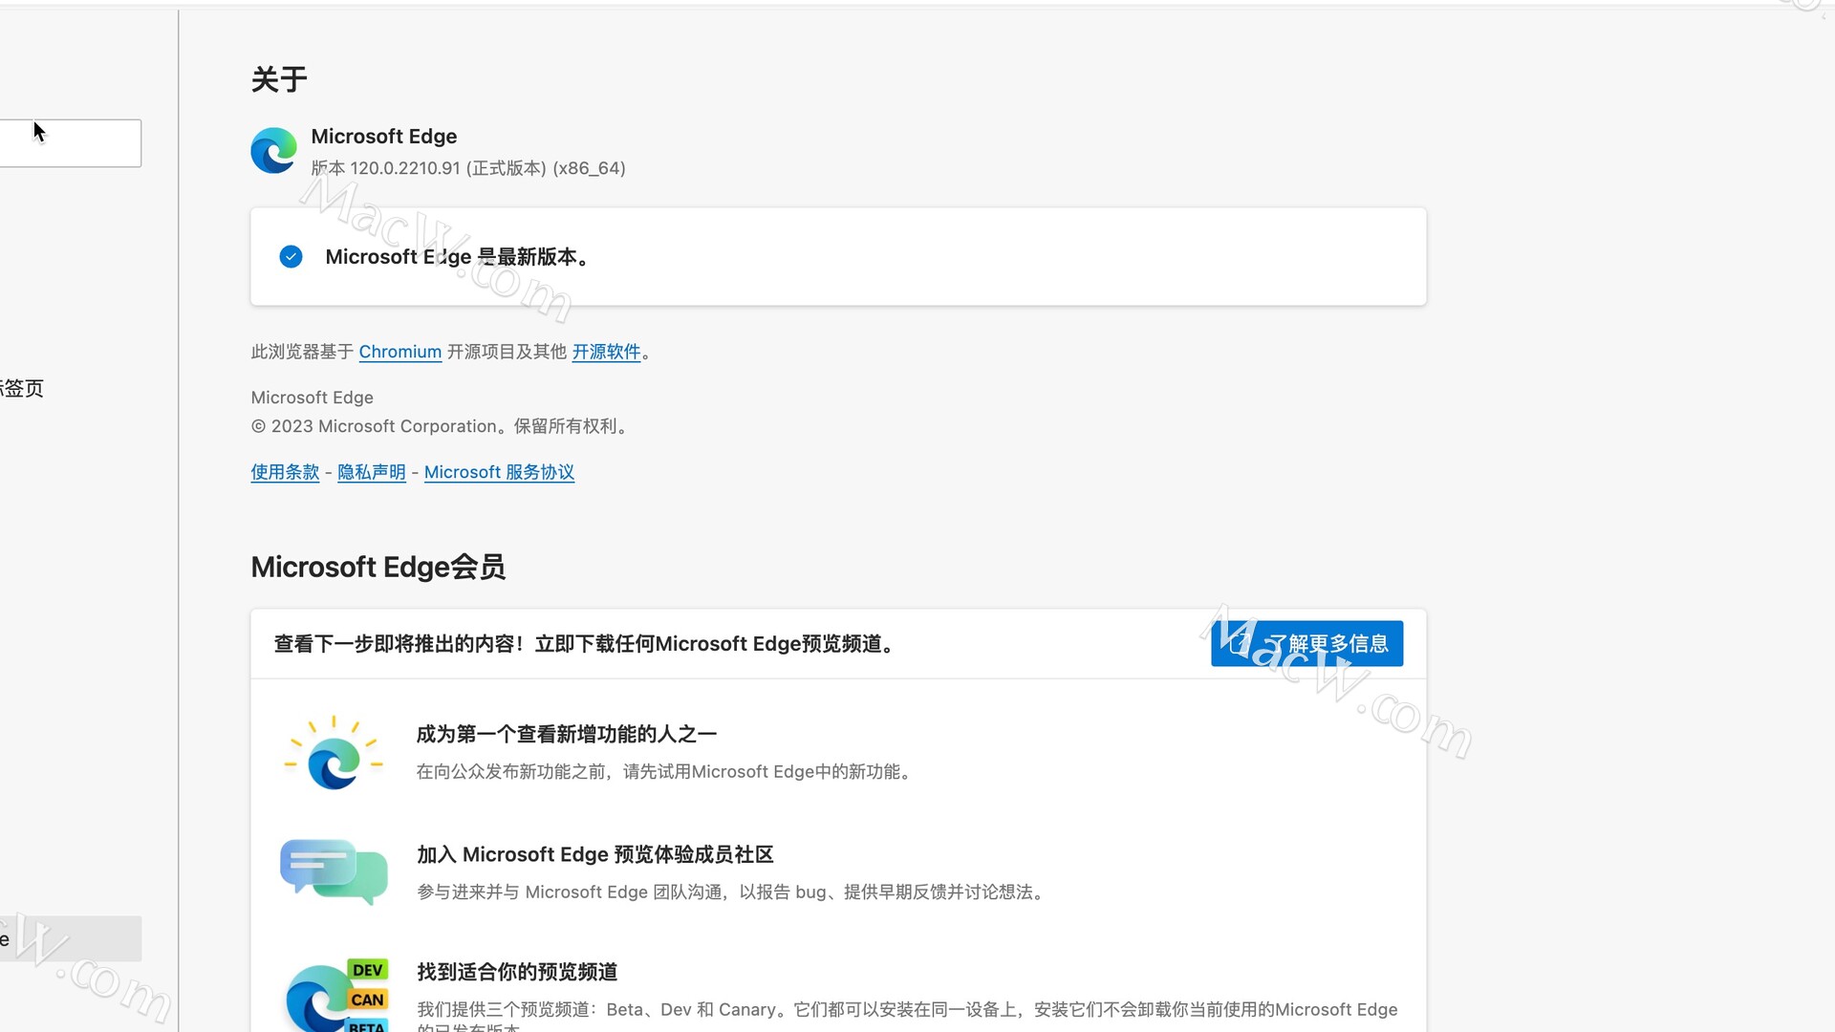Open the 隐私声明 link
This screenshot has width=1835, height=1032.
click(372, 472)
